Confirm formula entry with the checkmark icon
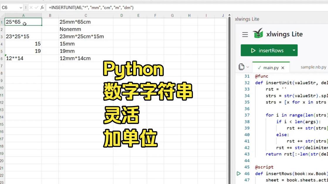Viewport: 328px width, 184px height. (x=36, y=8)
